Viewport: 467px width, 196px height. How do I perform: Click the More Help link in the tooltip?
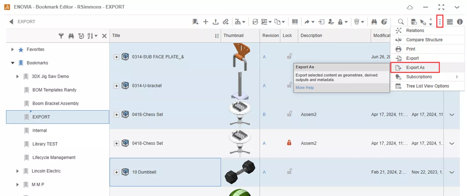(x=305, y=87)
